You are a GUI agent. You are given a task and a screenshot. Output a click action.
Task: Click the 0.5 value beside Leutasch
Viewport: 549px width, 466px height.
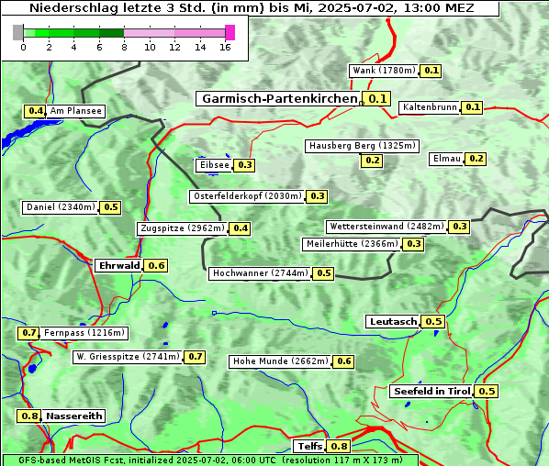click(x=433, y=322)
